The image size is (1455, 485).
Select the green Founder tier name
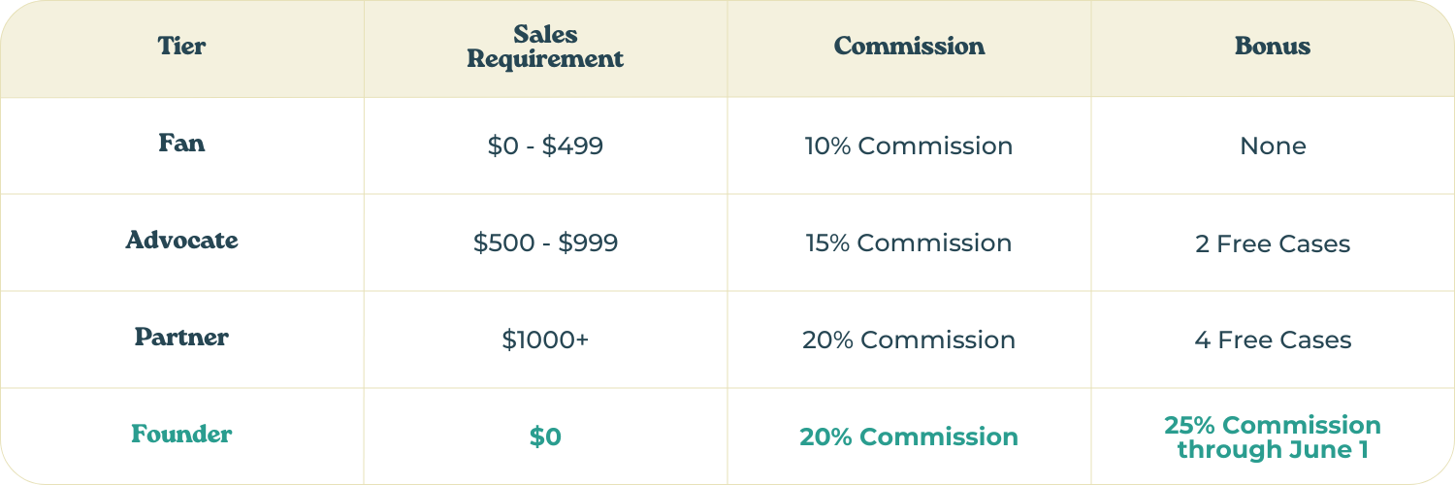(181, 435)
